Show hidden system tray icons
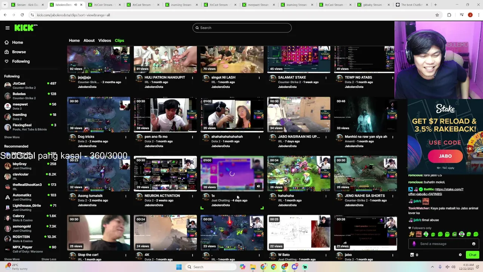Screen dimensions: 483x272 click(x=432, y=267)
